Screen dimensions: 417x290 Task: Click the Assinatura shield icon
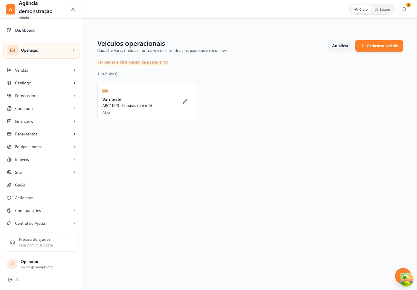(x=9, y=198)
